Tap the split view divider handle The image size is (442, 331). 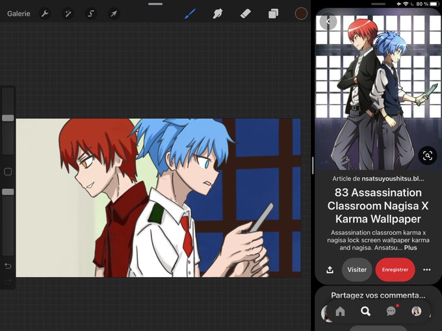(x=313, y=165)
